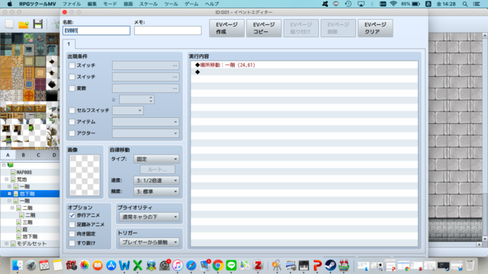This screenshot has width=488, height=274.
Task: Click the EVページコピー button
Action: point(264,28)
